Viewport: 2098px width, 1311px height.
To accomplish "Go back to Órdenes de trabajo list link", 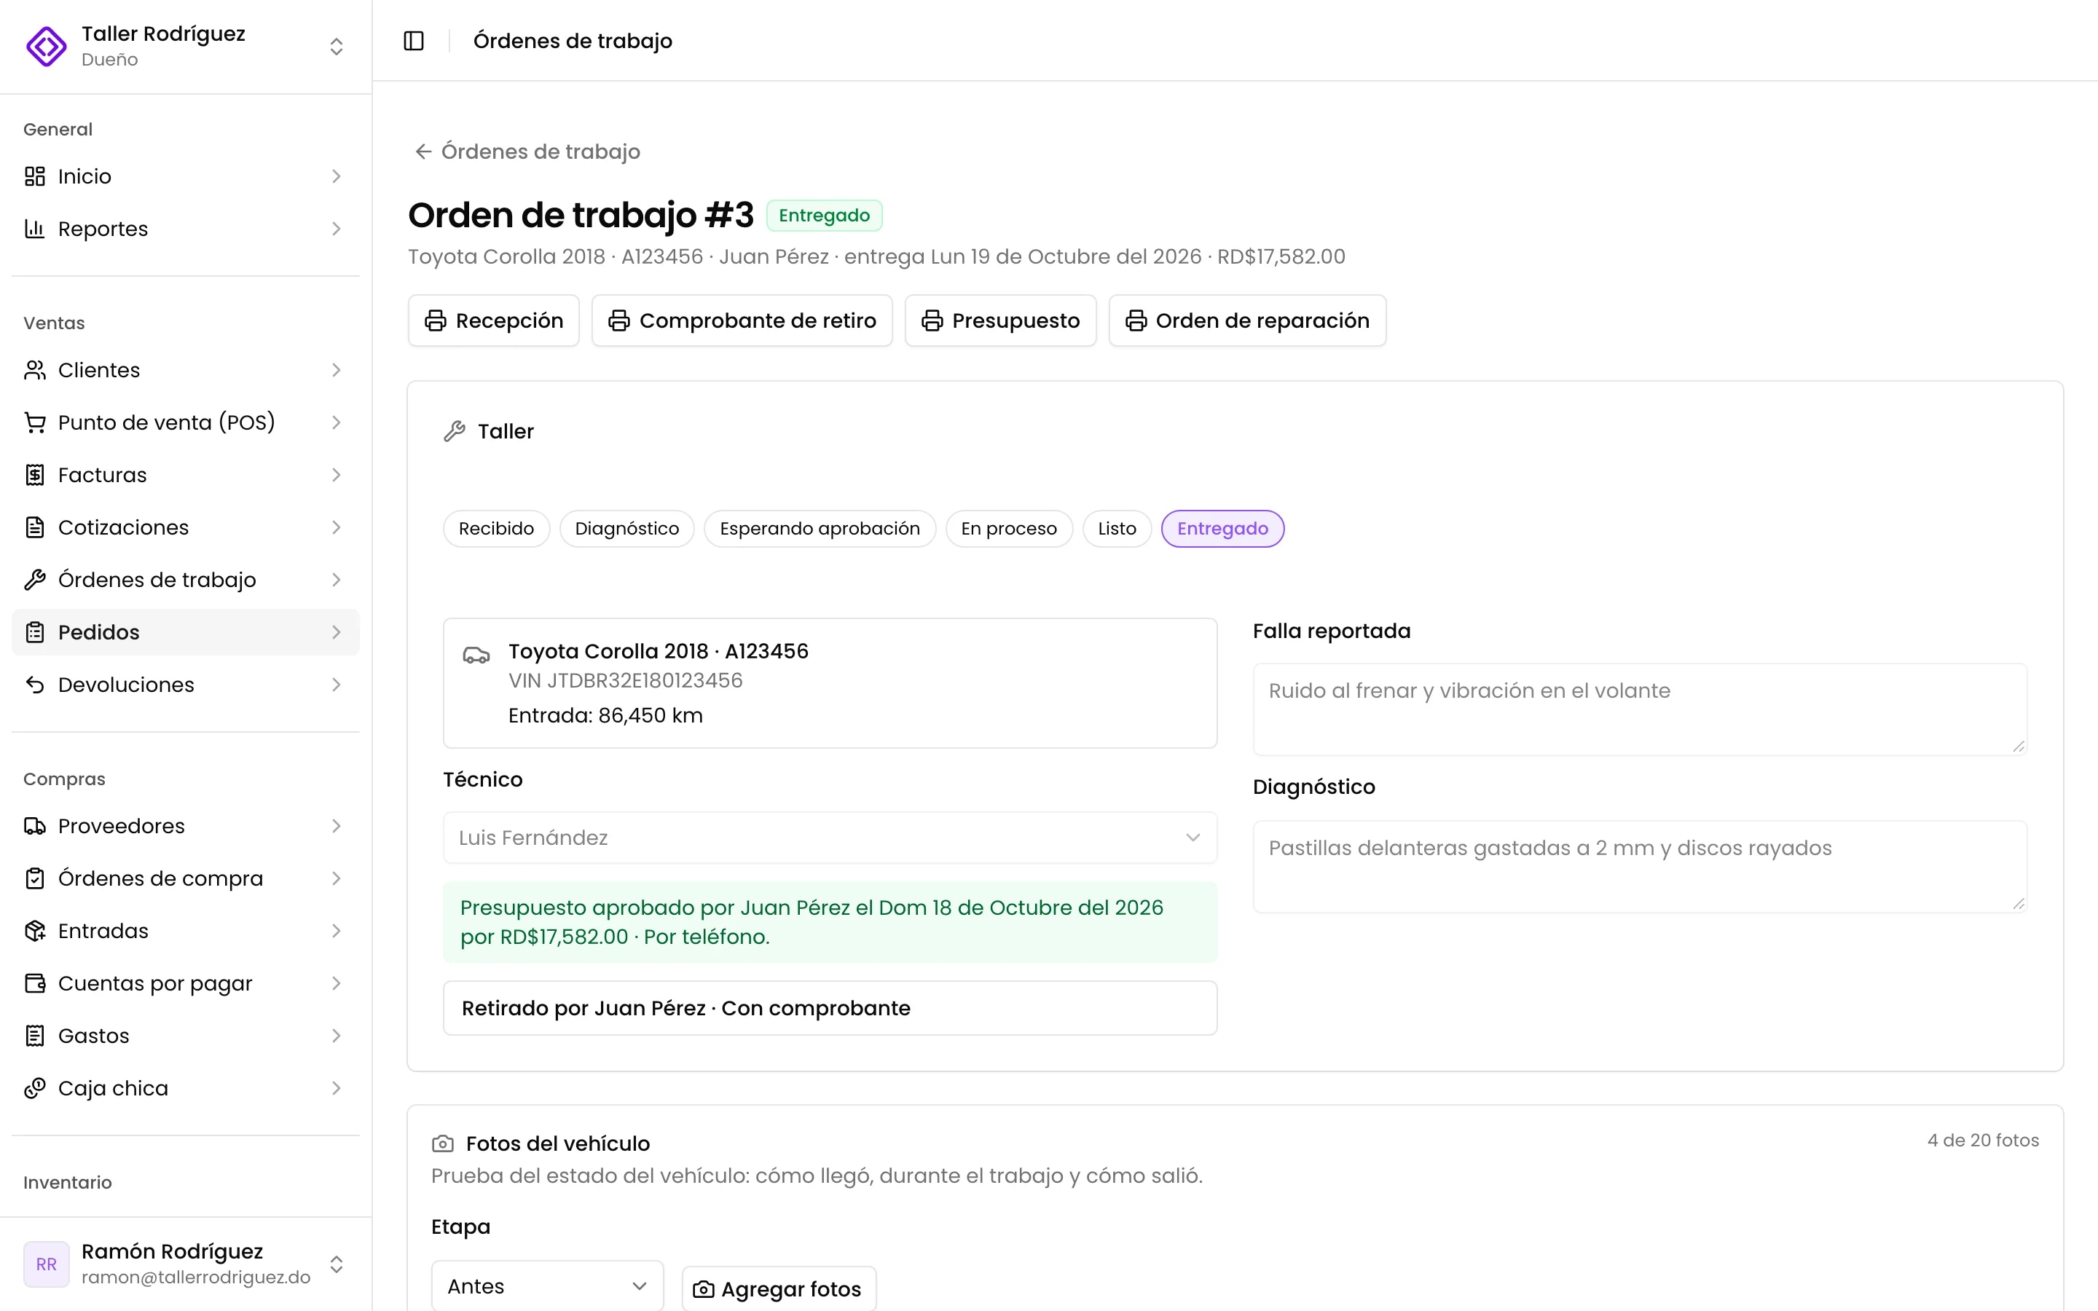I will point(528,151).
